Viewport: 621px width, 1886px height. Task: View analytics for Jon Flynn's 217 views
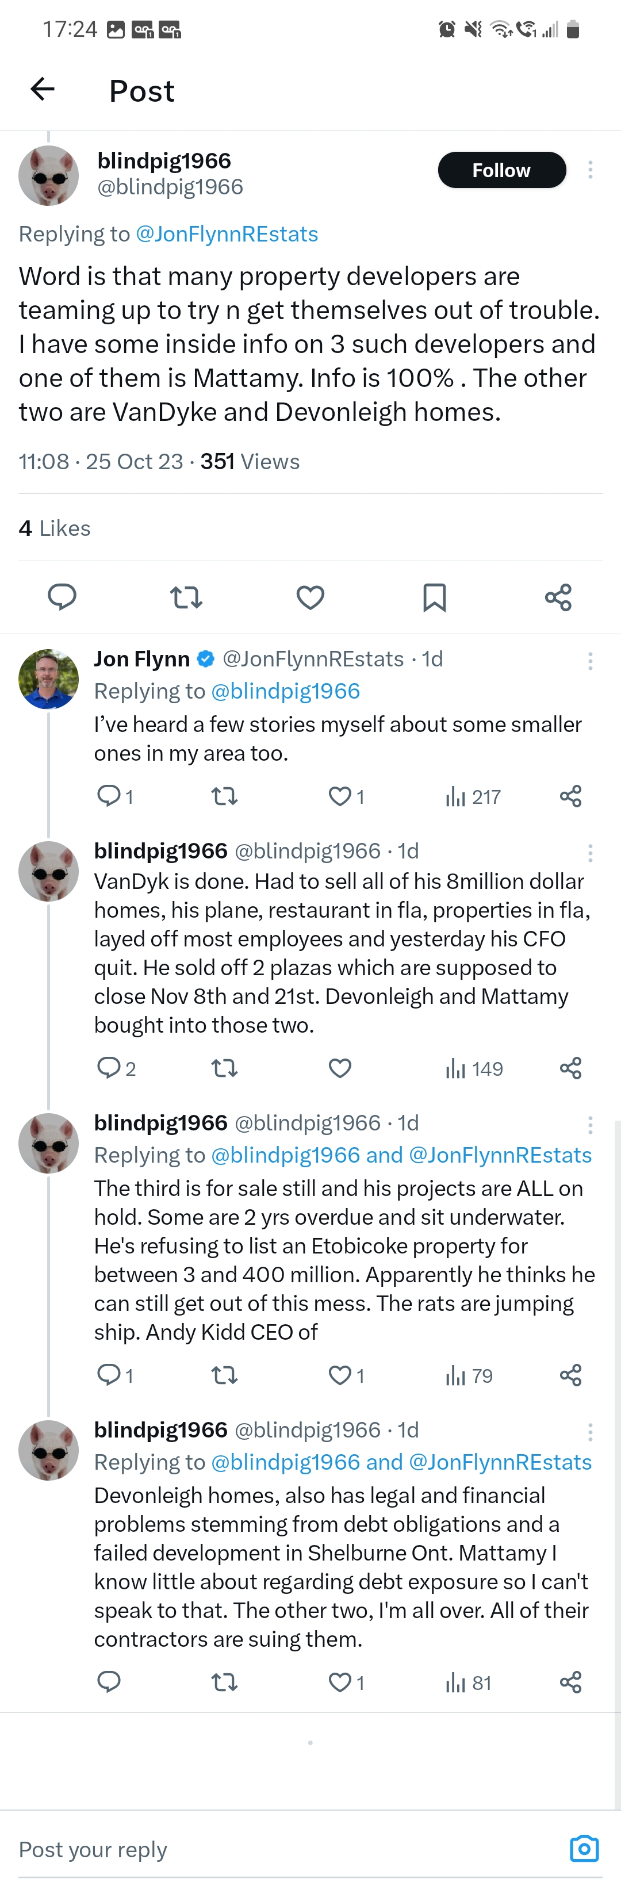click(x=473, y=796)
